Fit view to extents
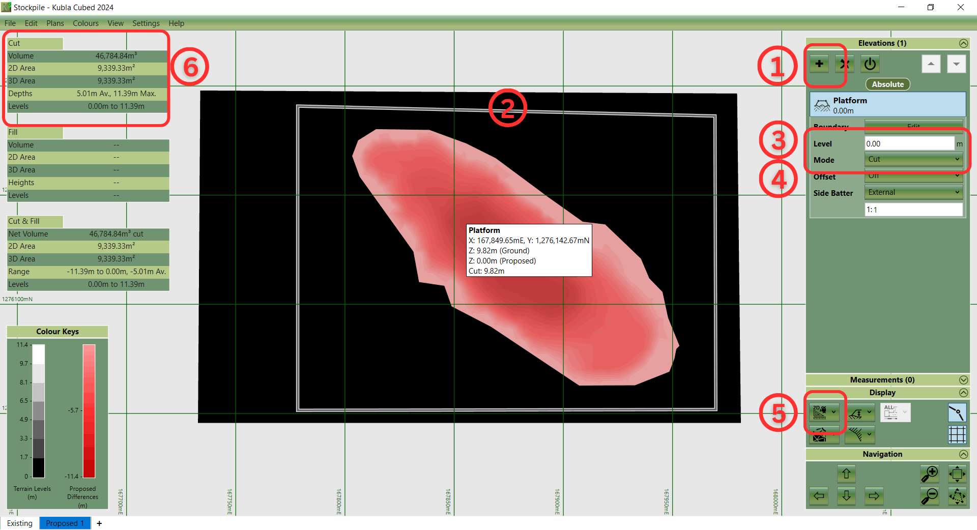This screenshot has height=530, width=977. tap(957, 474)
